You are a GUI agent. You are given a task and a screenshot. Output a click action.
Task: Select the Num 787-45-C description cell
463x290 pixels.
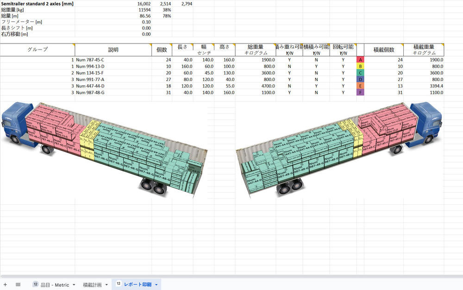[x=113, y=60]
